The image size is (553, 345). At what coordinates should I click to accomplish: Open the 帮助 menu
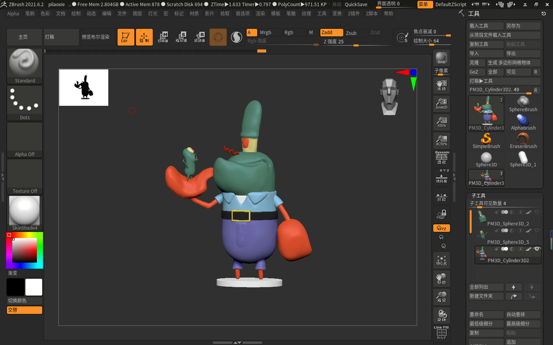[x=388, y=13]
